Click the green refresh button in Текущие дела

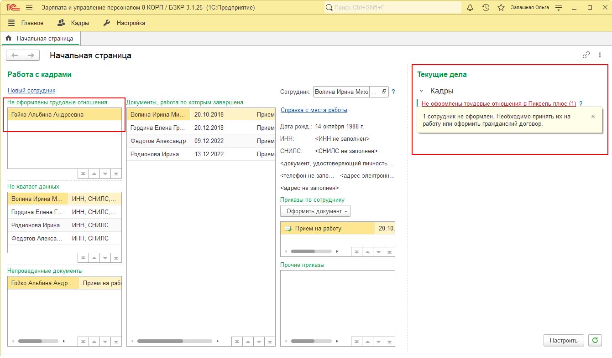(x=595, y=340)
